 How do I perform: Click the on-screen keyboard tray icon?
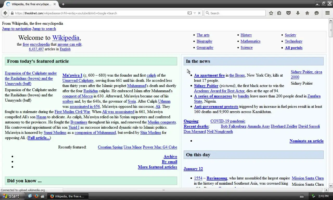point(302,196)
